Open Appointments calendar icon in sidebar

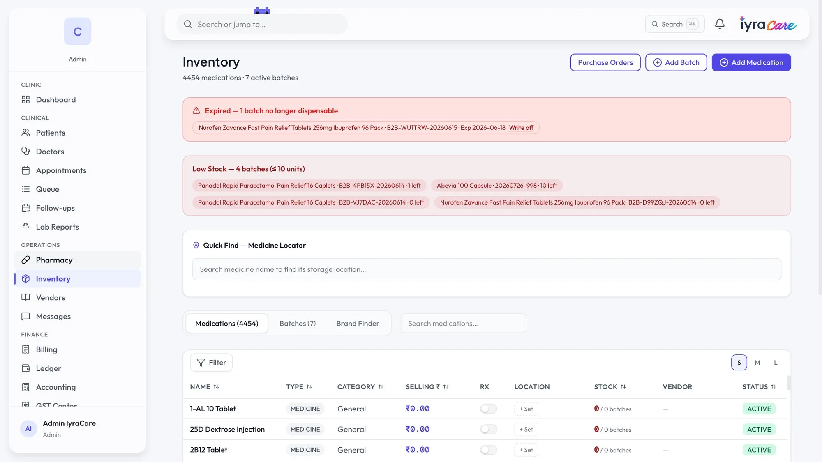click(25, 170)
